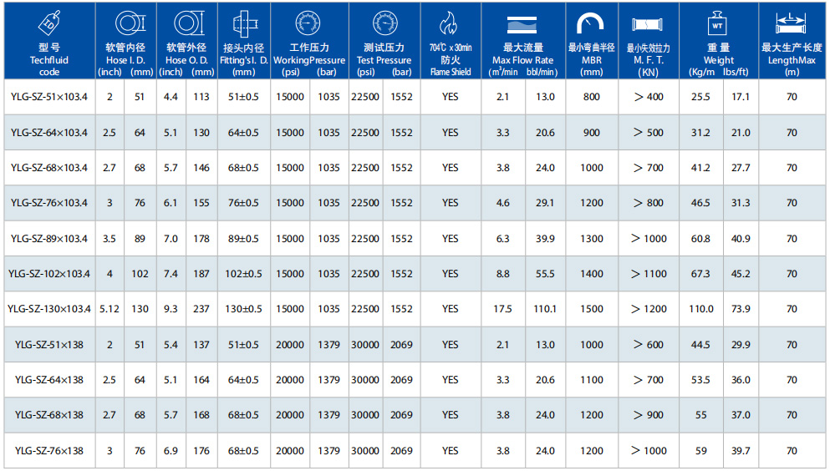Click the Fitting's I.D. connector icon
The height and width of the screenshot is (471, 830).
(x=243, y=23)
